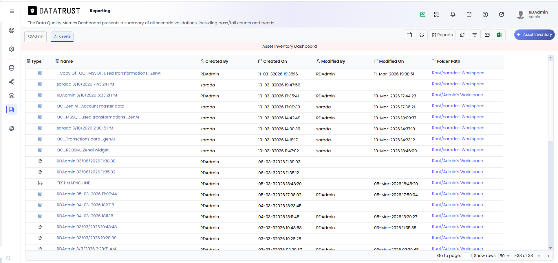Sort by the Type column header
Image resolution: width=558 pixels, height=263 pixels.
[x=34, y=61]
